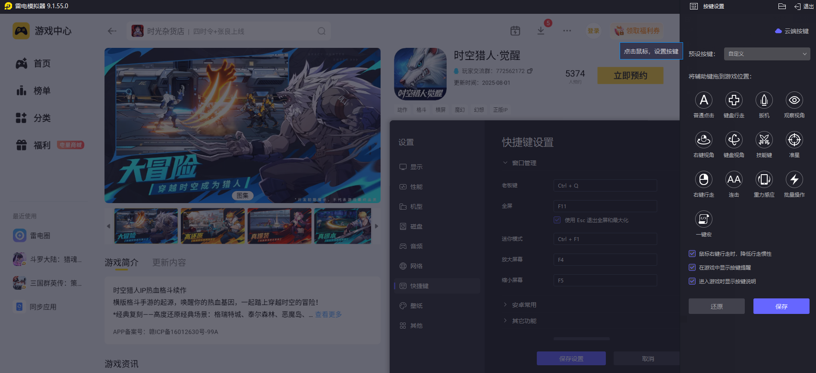
Task: Click the 时空猎人·觉醒 game icon
Action: [420, 74]
